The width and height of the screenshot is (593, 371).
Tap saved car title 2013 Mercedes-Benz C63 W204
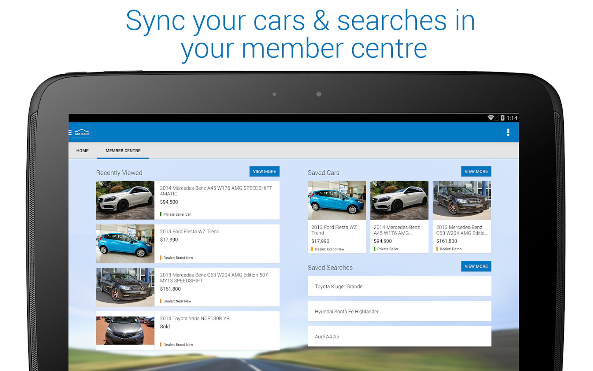click(x=462, y=230)
